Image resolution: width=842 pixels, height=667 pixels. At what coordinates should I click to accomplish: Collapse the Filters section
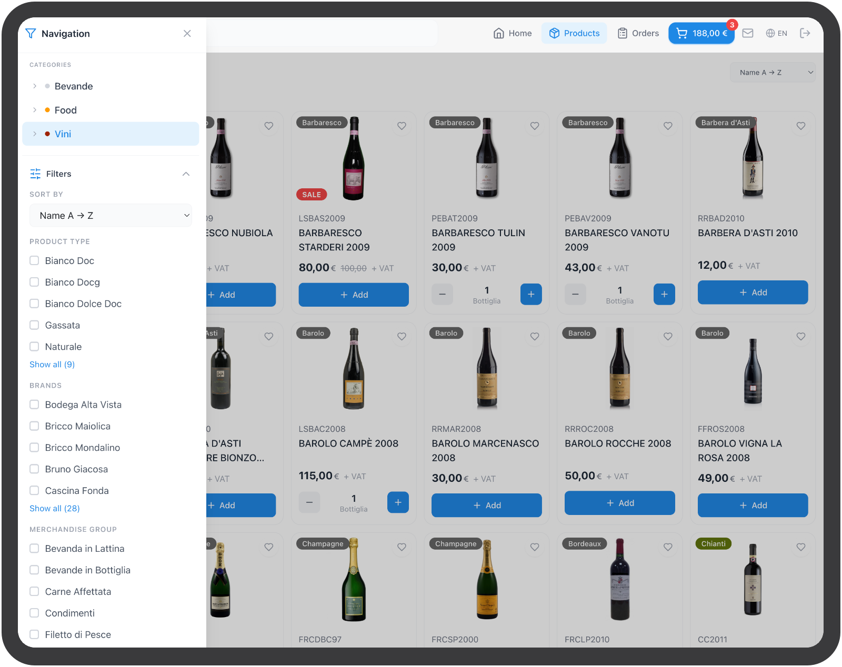(x=186, y=174)
